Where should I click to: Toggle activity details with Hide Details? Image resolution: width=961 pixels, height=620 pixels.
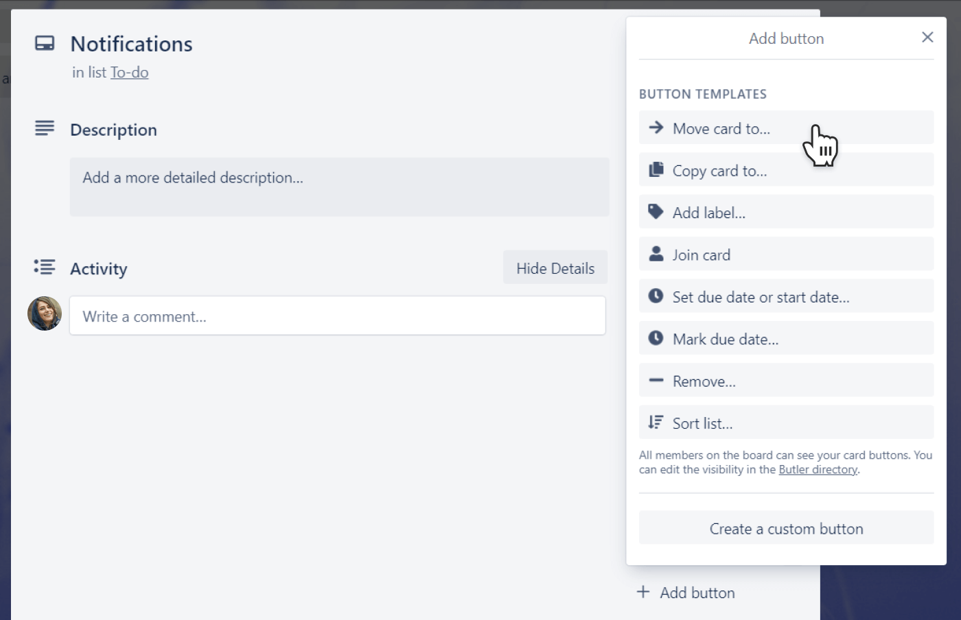[555, 268]
